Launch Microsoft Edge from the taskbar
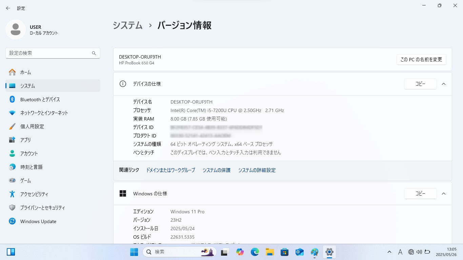Screen dimensions: 463x260 pyautogui.click(x=255, y=252)
